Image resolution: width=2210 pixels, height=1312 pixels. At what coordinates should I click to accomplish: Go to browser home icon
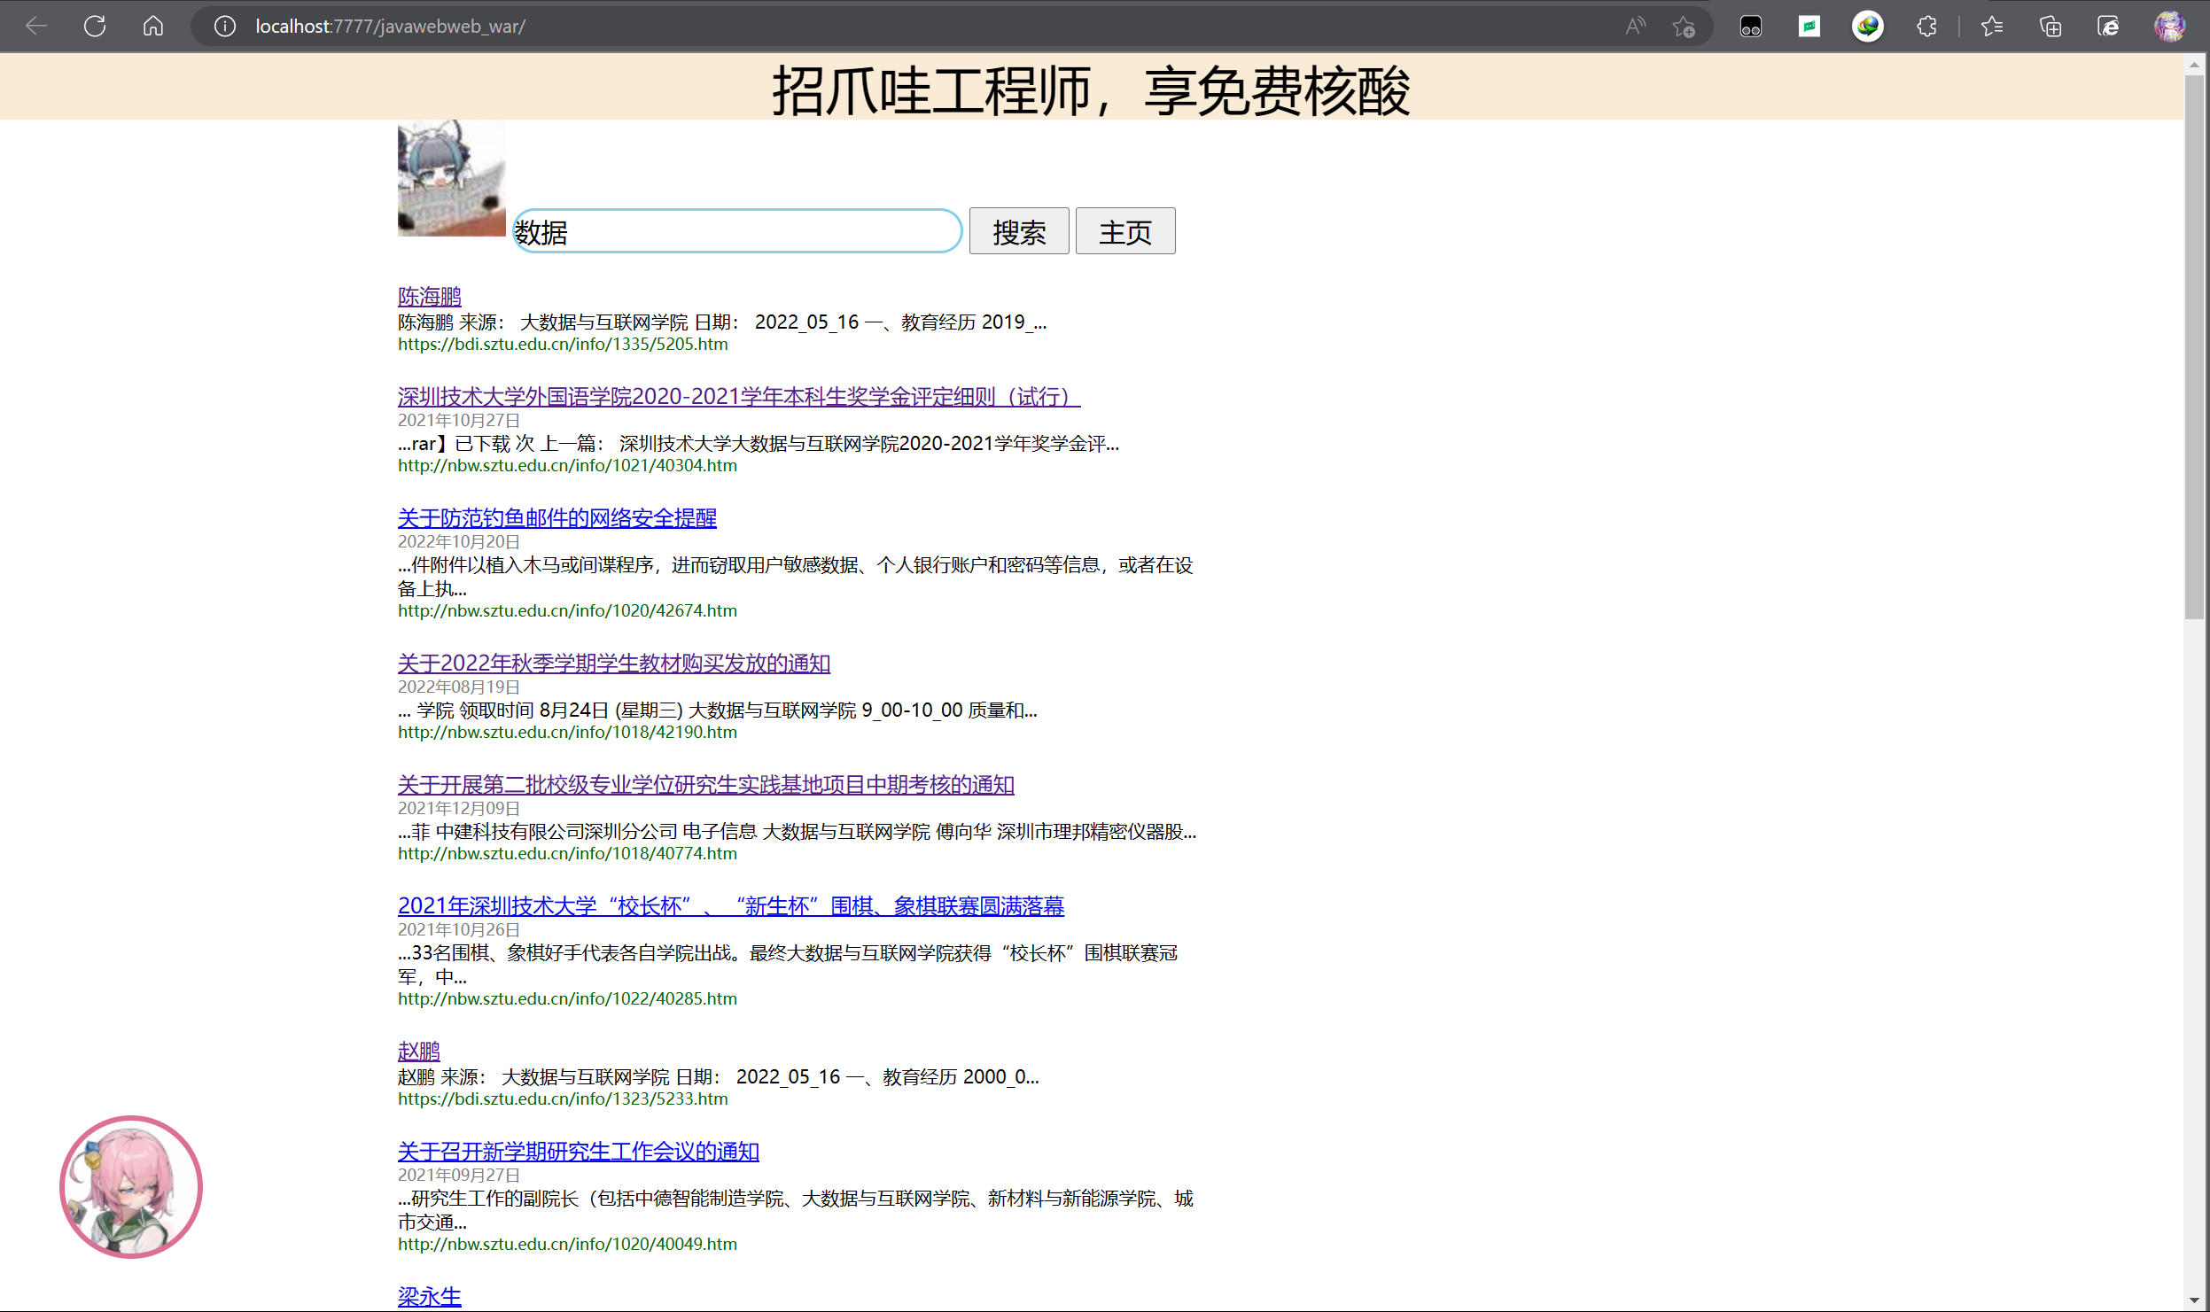pos(153,27)
